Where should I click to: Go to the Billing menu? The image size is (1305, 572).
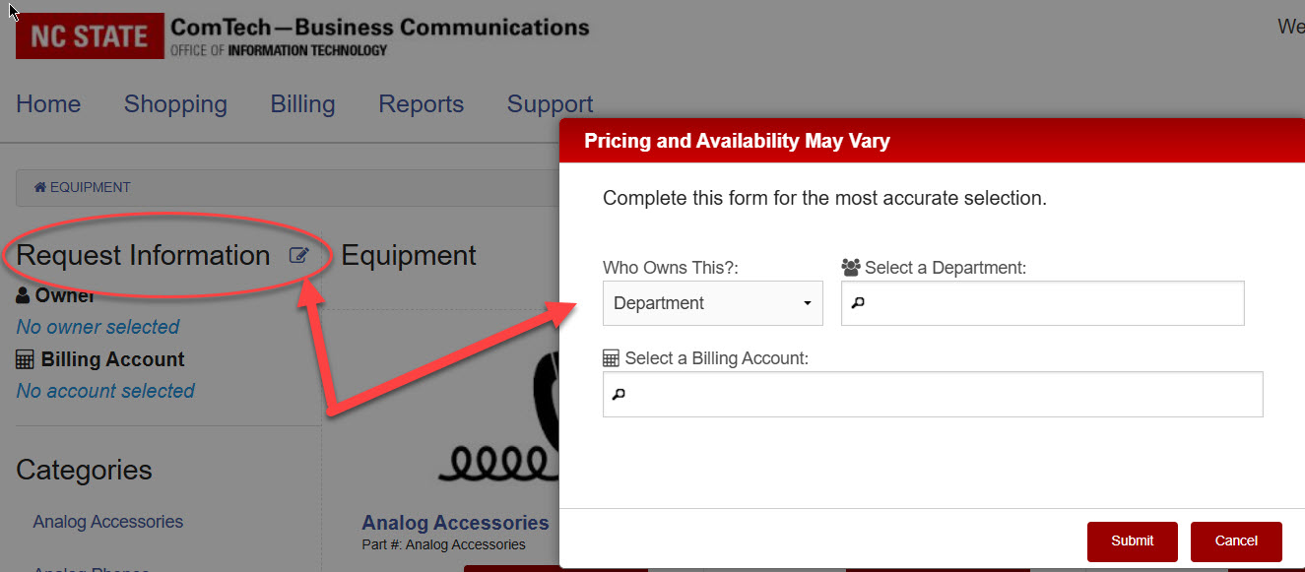tap(302, 104)
